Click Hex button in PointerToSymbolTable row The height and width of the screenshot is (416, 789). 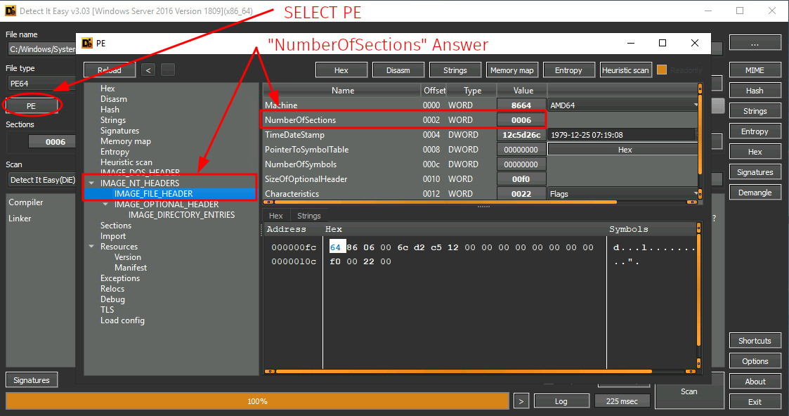(x=624, y=150)
